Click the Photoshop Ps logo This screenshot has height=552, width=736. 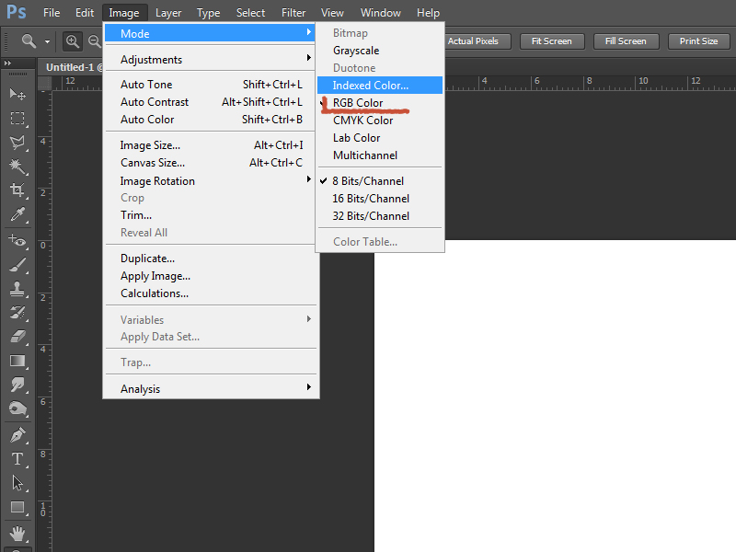pyautogui.click(x=17, y=12)
